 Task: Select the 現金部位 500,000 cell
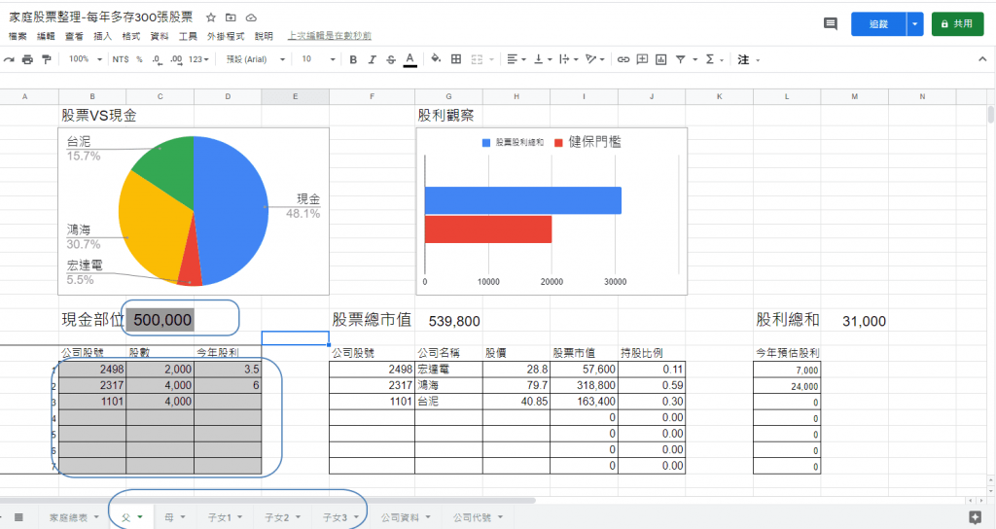click(x=162, y=320)
